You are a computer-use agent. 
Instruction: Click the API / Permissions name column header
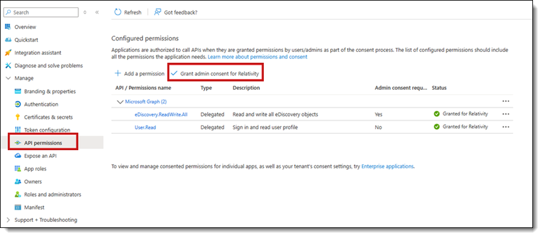143,88
